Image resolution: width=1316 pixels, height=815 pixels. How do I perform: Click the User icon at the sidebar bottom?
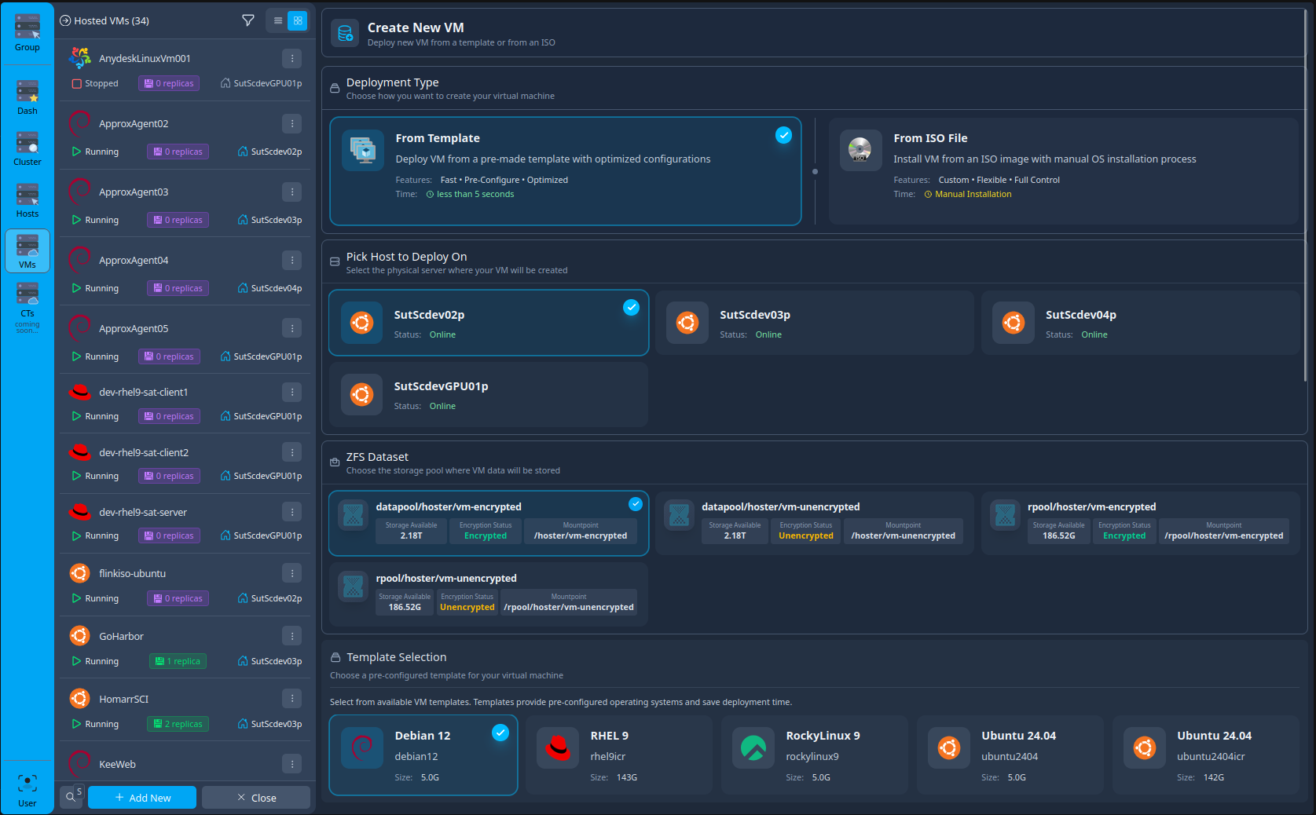pyautogui.click(x=27, y=783)
